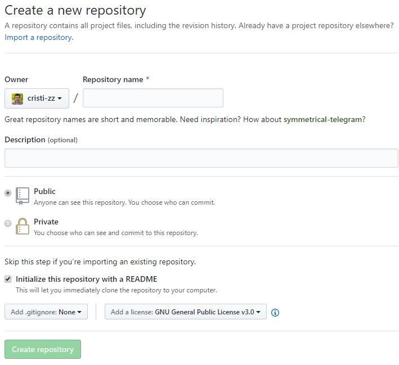399x365 pixels.
Task: Click the Repository name field label
Action: click(x=113, y=80)
